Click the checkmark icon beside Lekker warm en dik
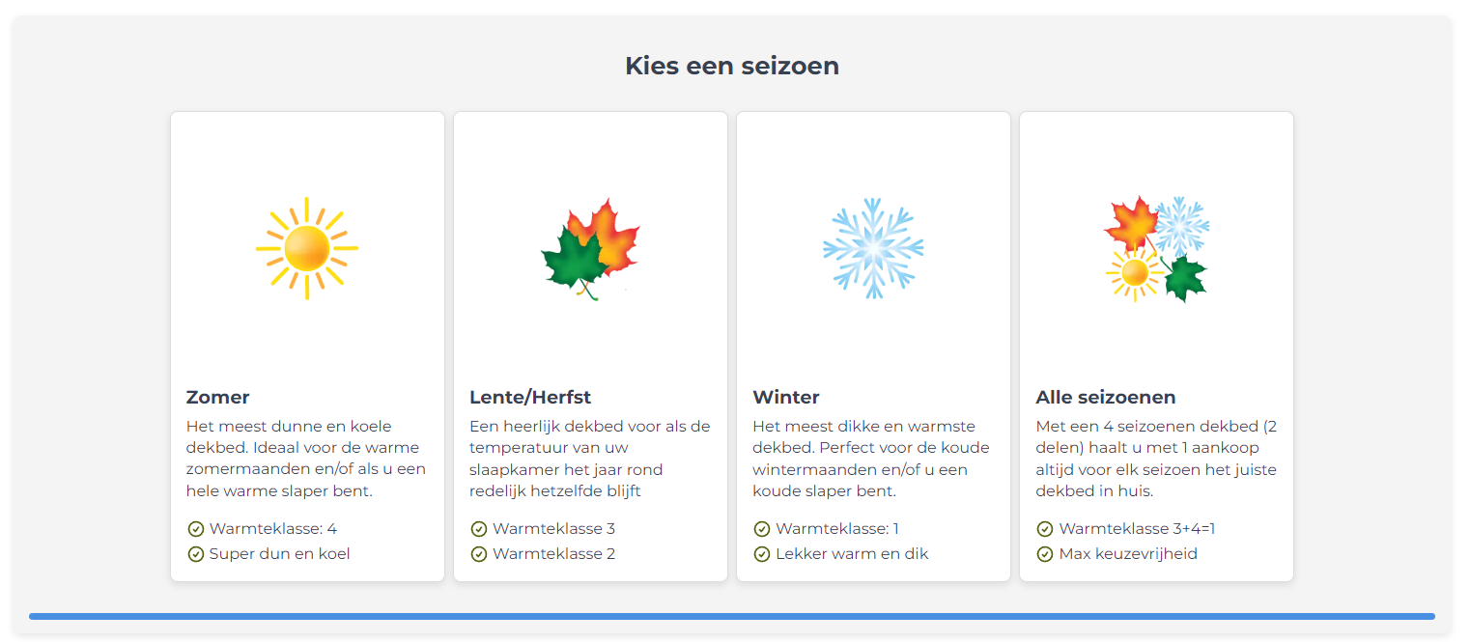Screen dimensions: 1470x642 coord(762,554)
